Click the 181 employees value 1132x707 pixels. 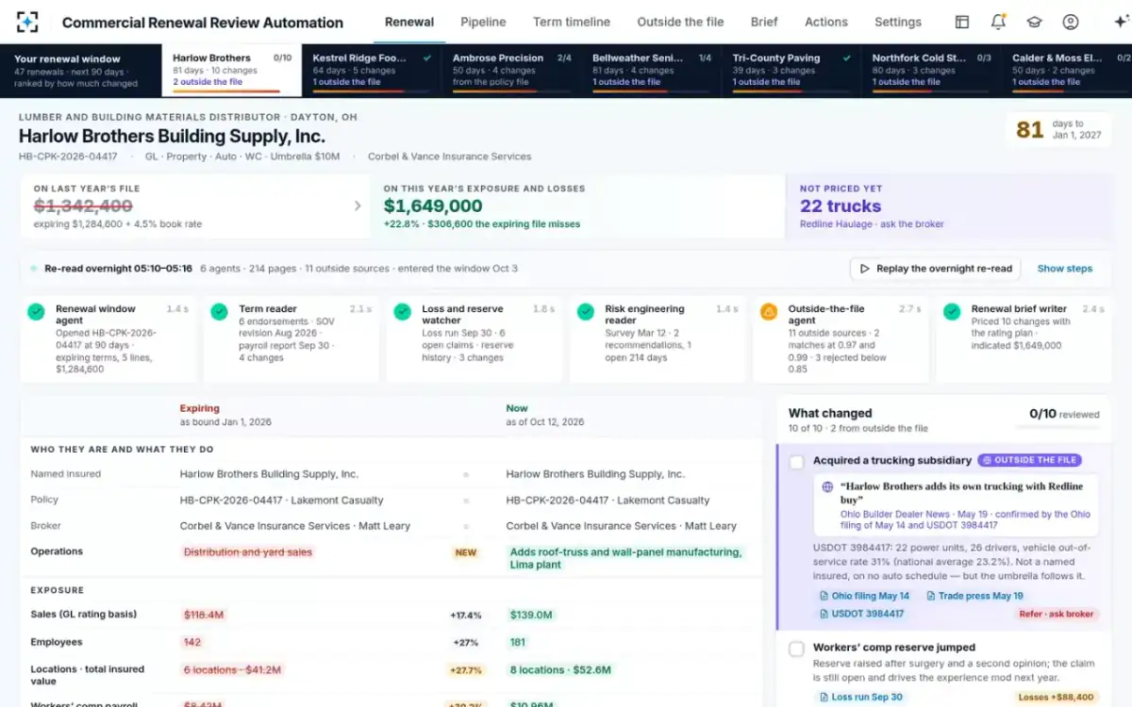click(x=518, y=642)
